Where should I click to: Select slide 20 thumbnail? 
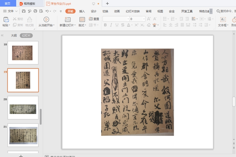click(23, 108)
